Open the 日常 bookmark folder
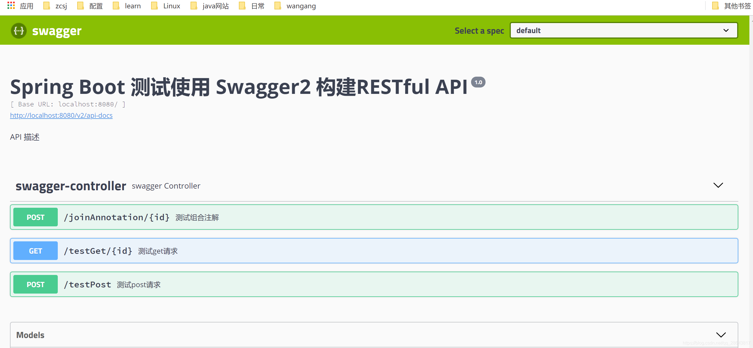 (252, 6)
